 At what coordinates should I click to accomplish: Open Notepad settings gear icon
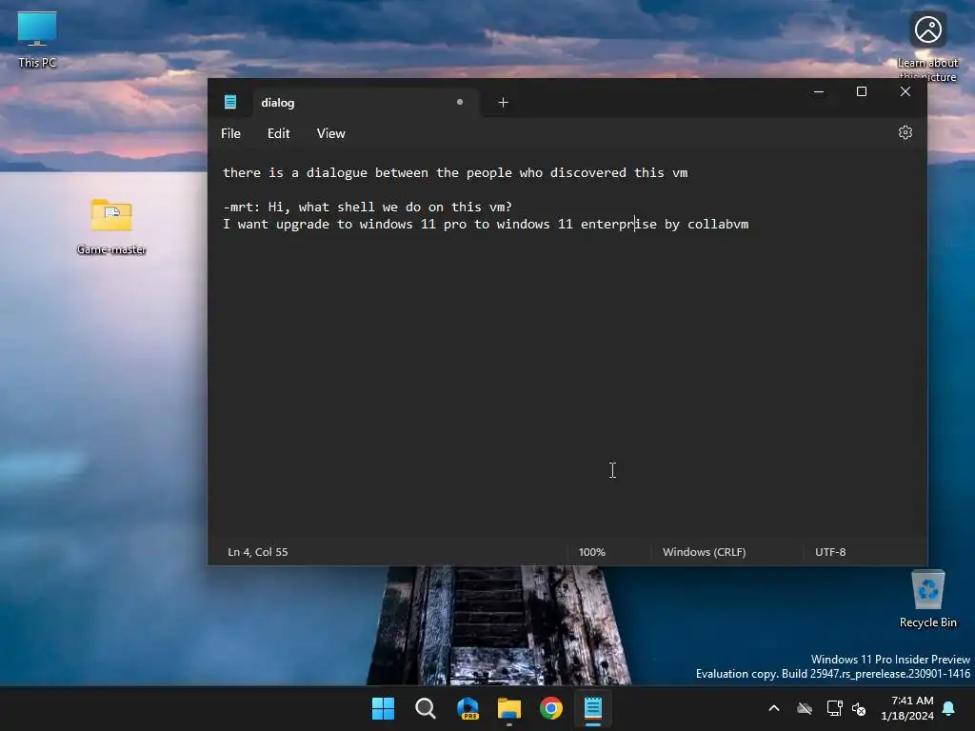pyautogui.click(x=905, y=132)
